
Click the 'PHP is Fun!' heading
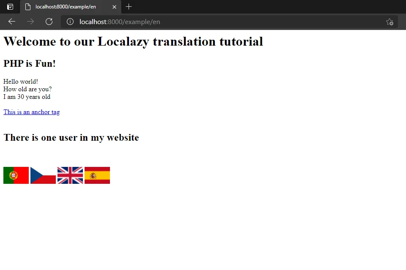tap(29, 63)
